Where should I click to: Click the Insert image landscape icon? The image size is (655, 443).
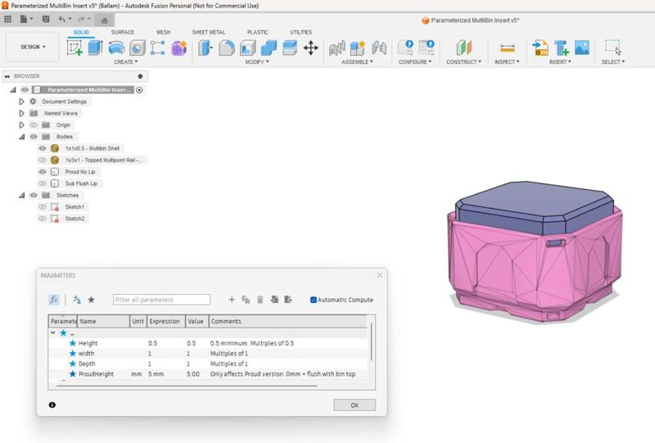click(582, 47)
